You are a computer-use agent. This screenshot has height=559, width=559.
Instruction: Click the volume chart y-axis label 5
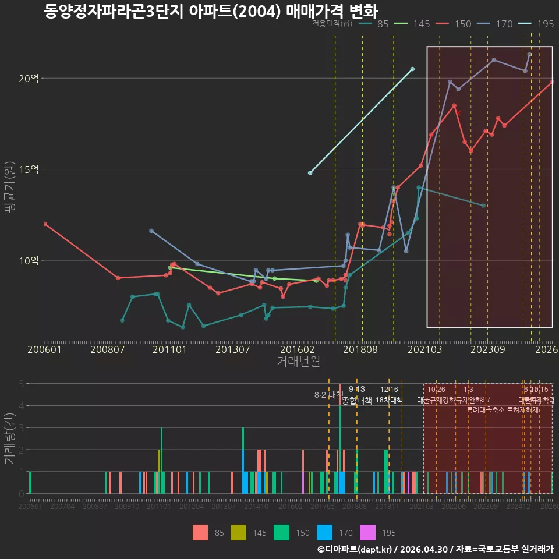click(x=22, y=384)
